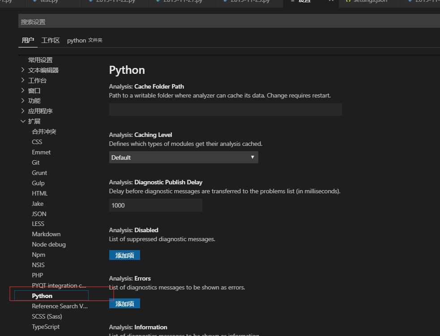Click the Cache Folder Path text field

tap(225, 110)
